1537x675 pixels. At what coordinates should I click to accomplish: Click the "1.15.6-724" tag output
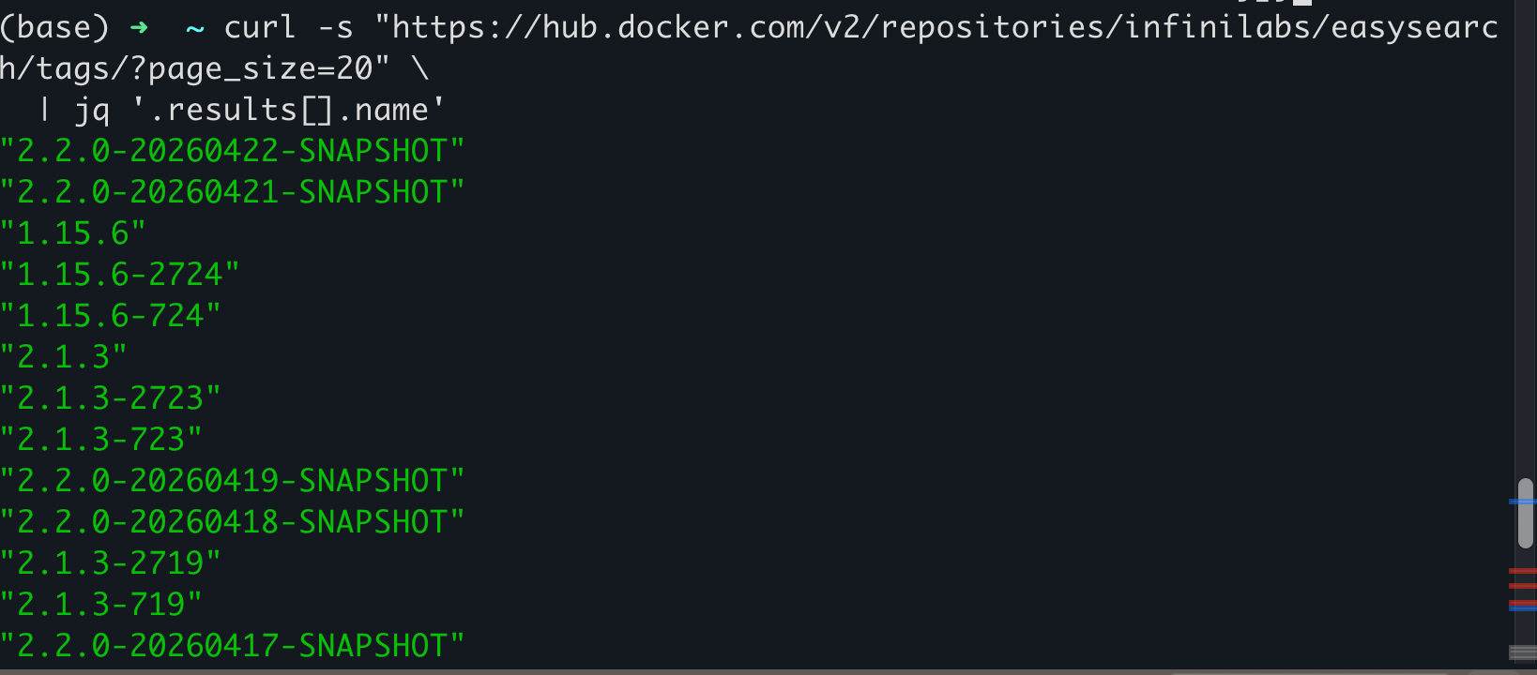(110, 316)
